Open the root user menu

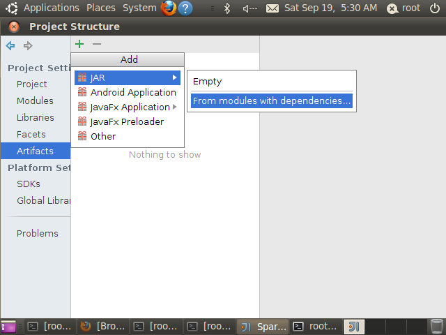click(x=403, y=8)
